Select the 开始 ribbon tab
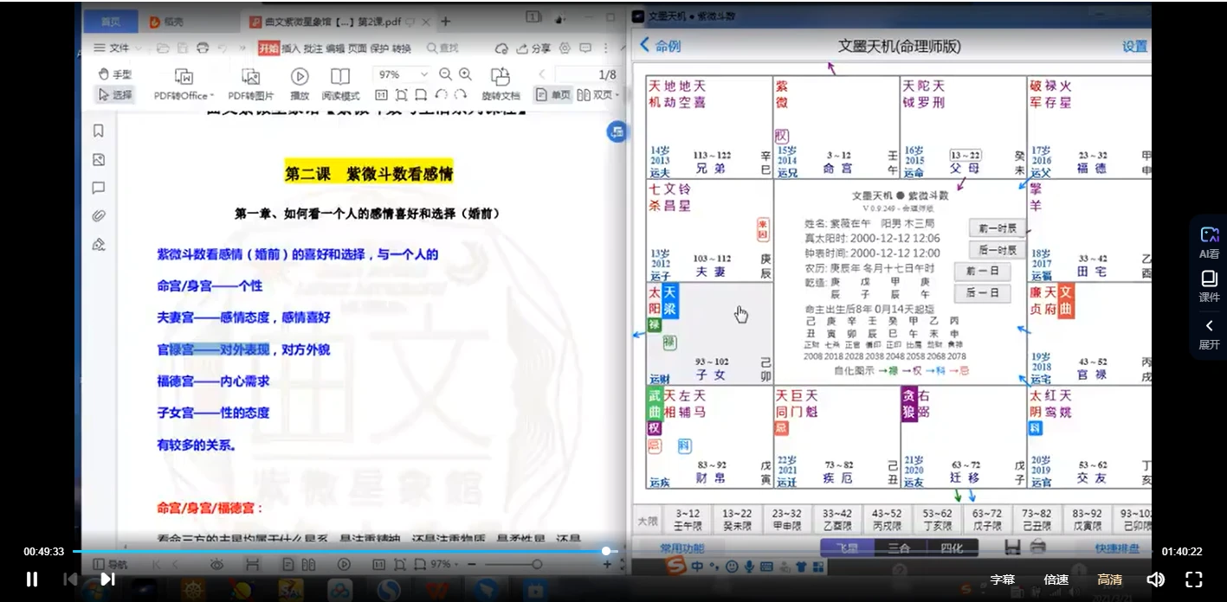 pyautogui.click(x=268, y=48)
